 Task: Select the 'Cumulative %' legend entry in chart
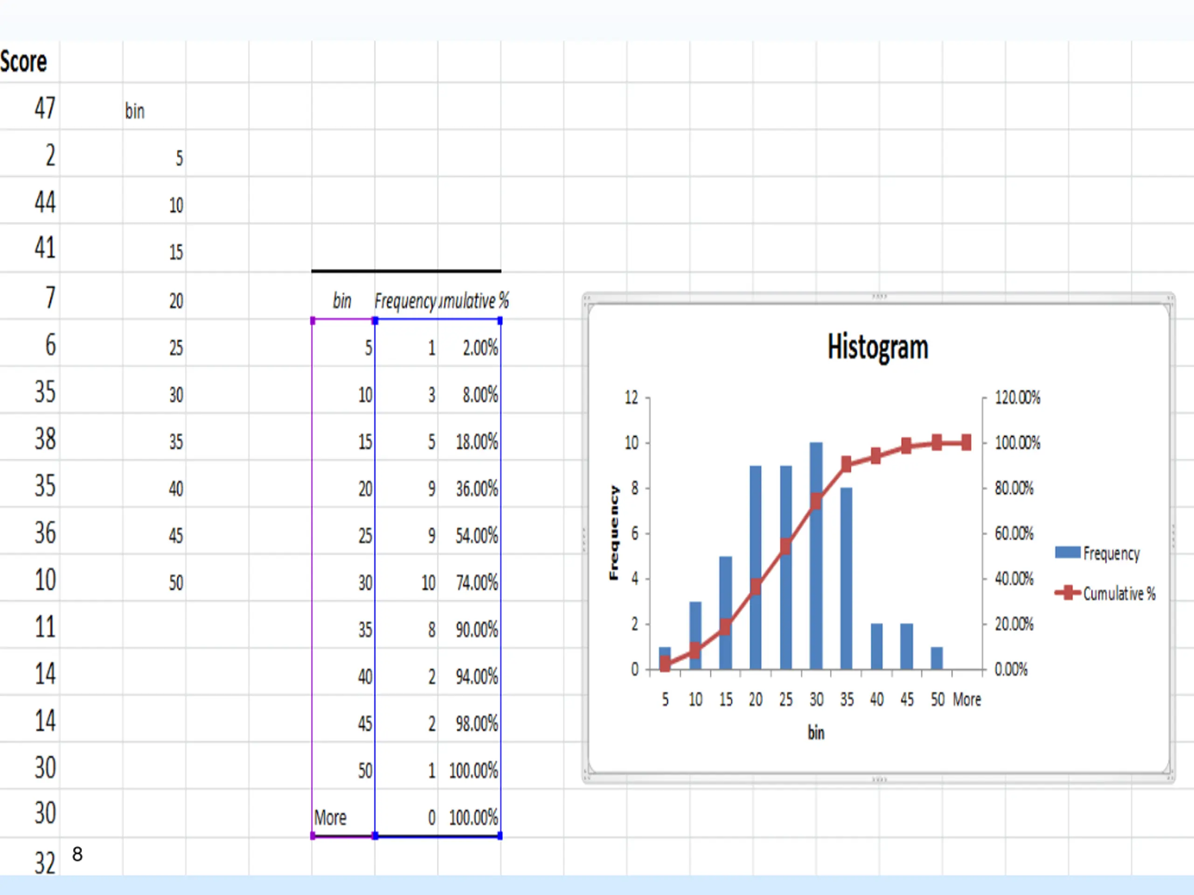(x=1105, y=593)
